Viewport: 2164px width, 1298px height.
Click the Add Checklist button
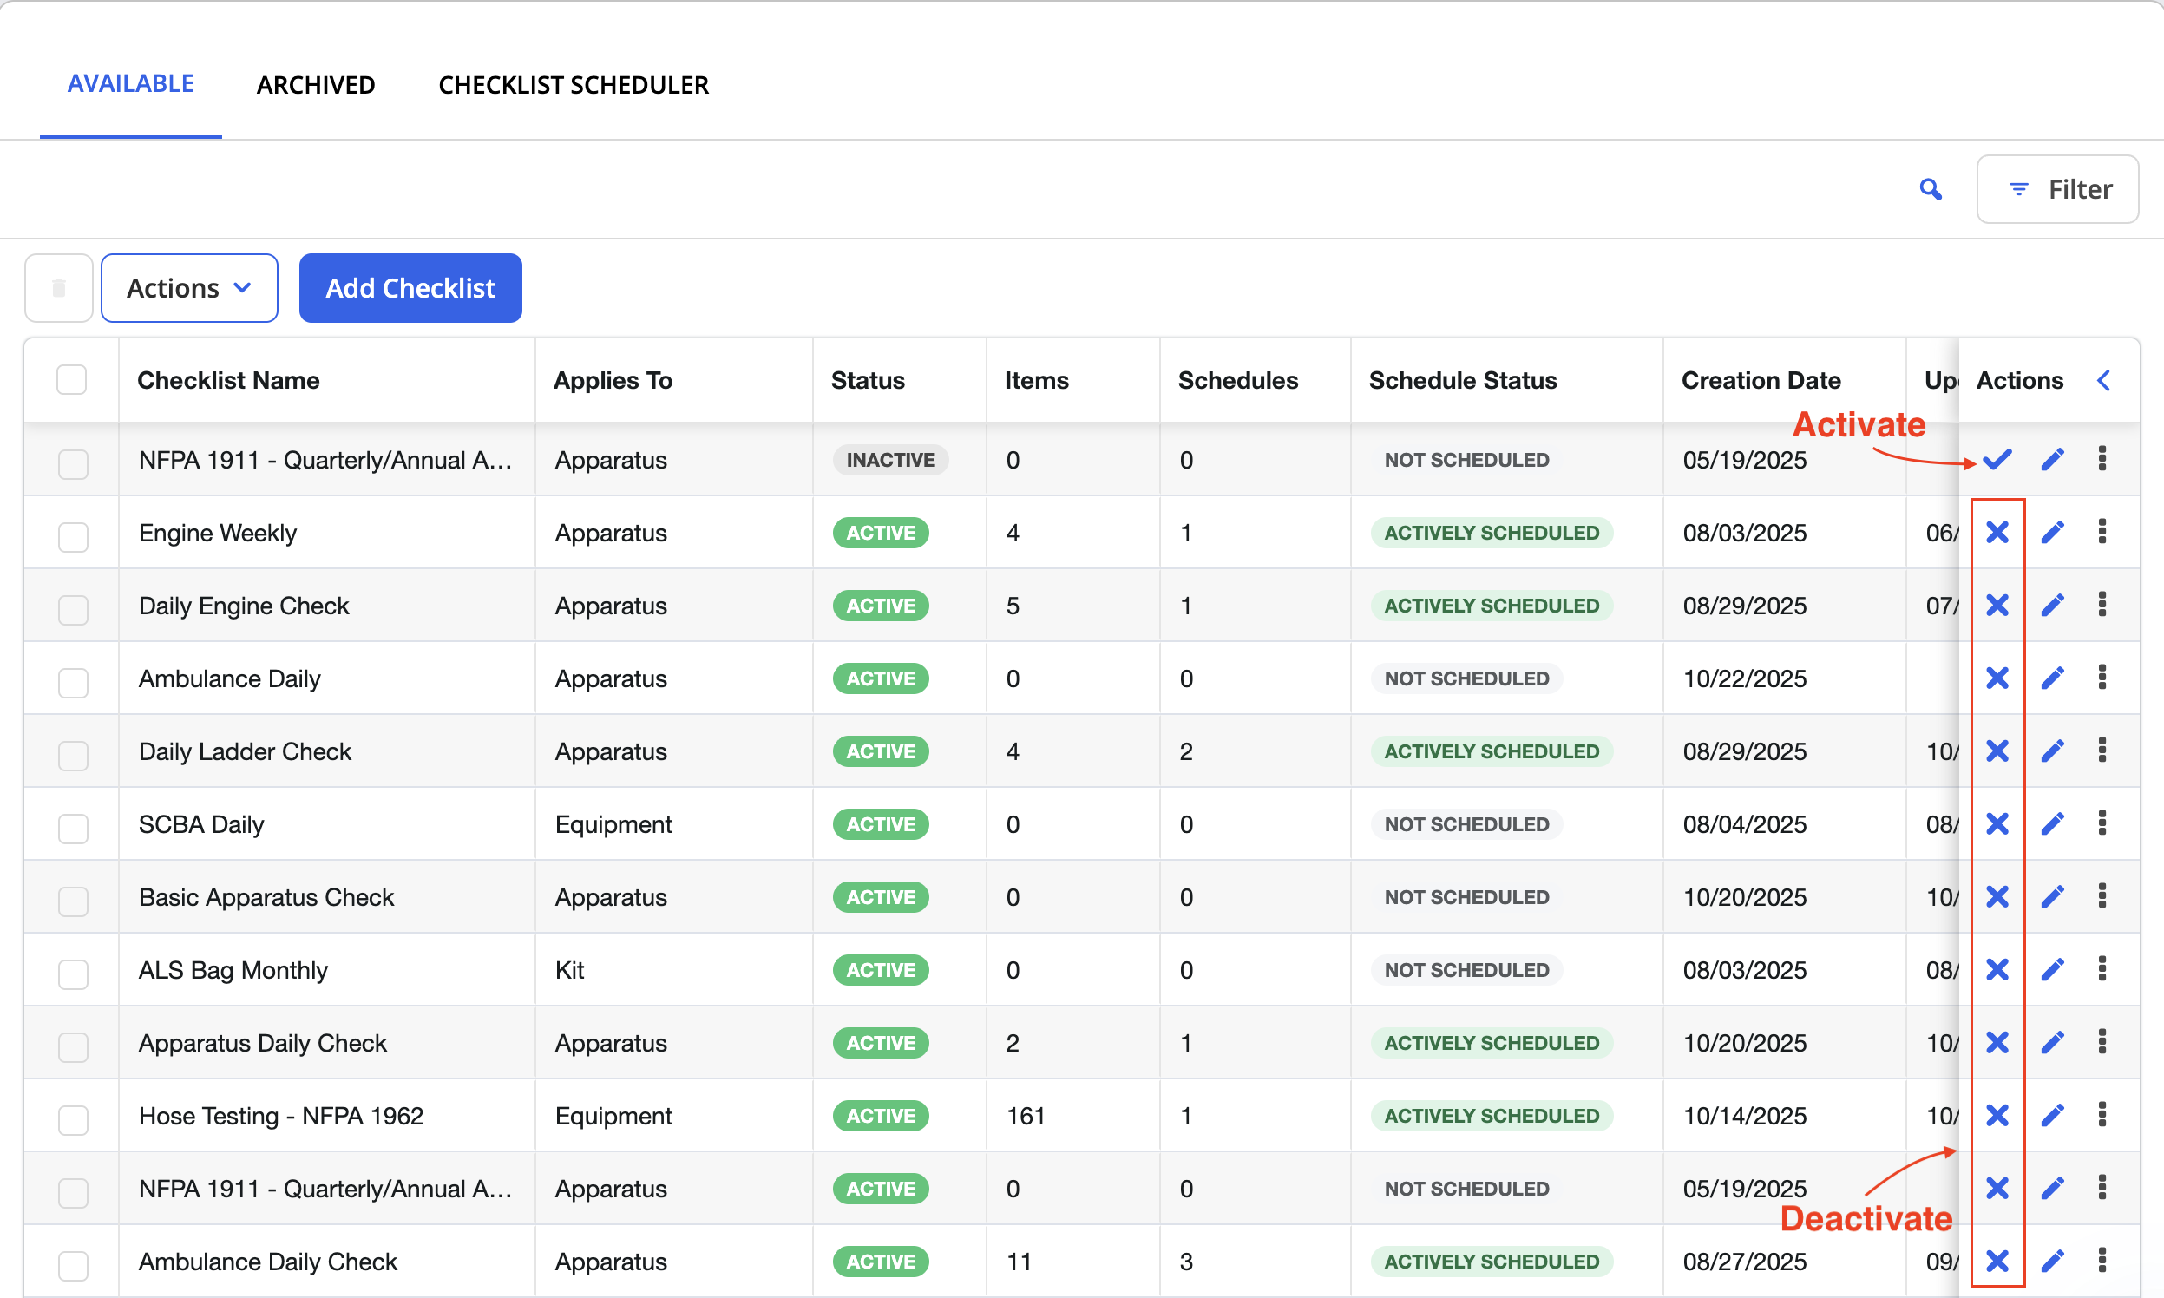(x=410, y=288)
